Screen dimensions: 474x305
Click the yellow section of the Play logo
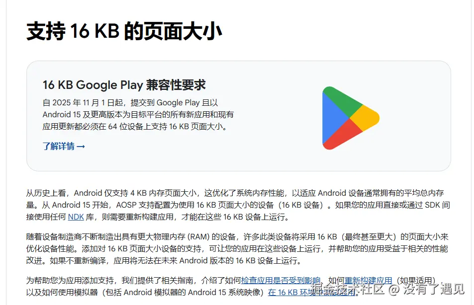pos(367,118)
